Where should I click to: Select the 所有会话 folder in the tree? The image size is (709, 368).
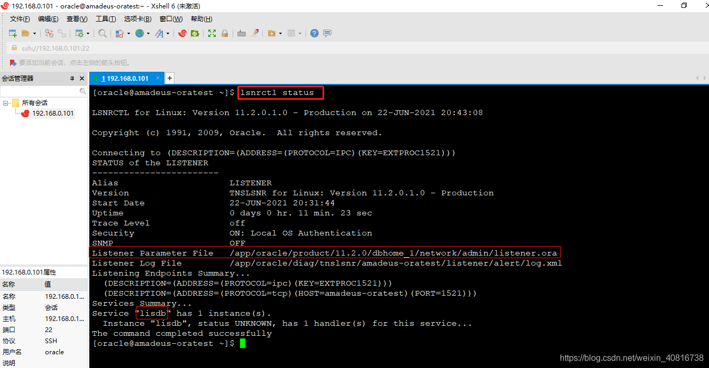pyautogui.click(x=30, y=103)
